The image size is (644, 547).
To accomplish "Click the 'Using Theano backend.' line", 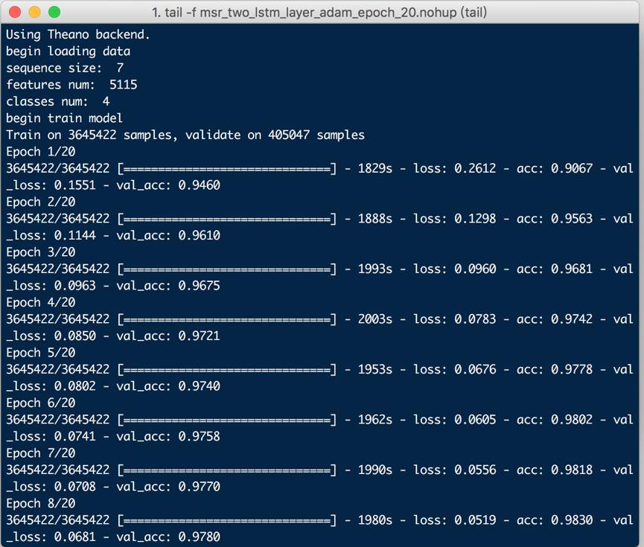I will 78,34.
